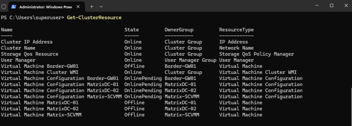
Task: Maximize the terminal window
Action: [331, 6]
